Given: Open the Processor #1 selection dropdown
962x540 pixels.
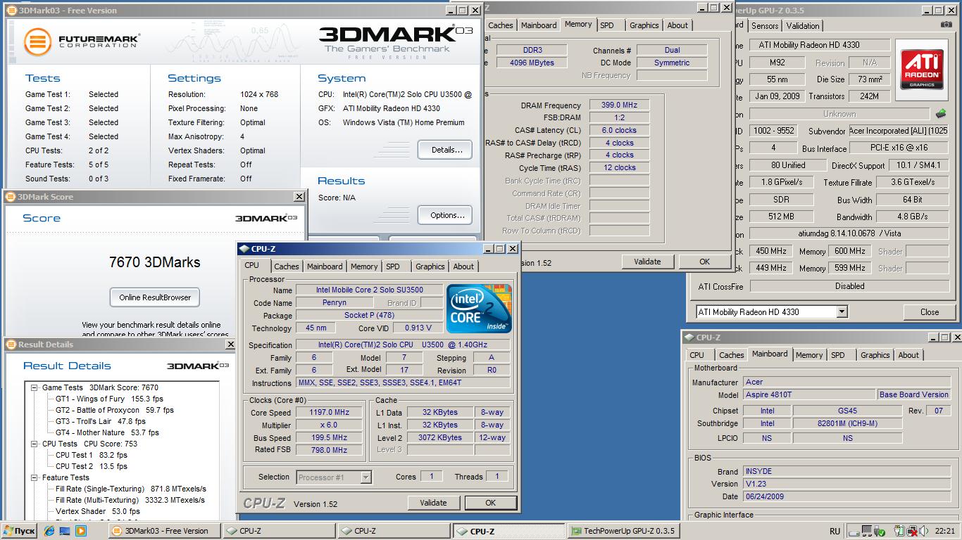Looking at the screenshot, I should (x=366, y=477).
